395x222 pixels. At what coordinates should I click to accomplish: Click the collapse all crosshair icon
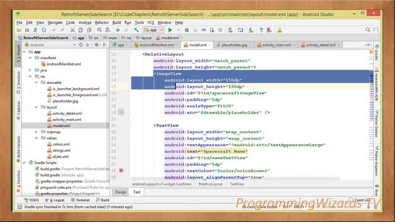[x=88, y=45]
